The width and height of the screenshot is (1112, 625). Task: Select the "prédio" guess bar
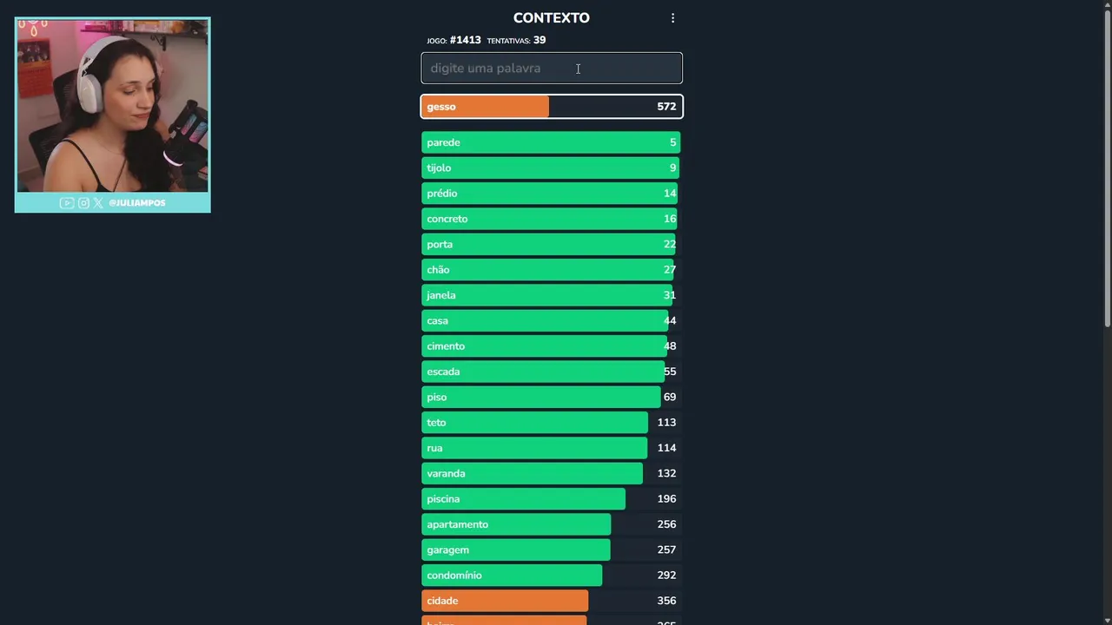[552, 194]
